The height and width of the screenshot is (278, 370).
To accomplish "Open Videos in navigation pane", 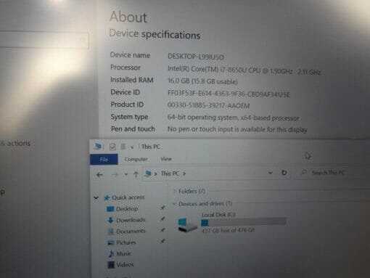I will (125, 265).
